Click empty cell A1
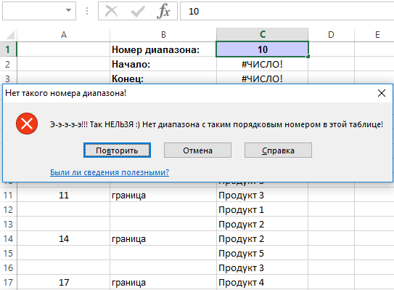Screen dimensions: 394x290 (x=64, y=49)
